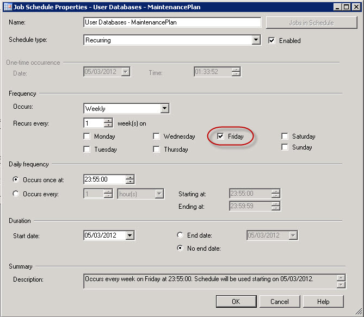
Task: Uncheck the Friday checkbox
Action: (x=220, y=136)
